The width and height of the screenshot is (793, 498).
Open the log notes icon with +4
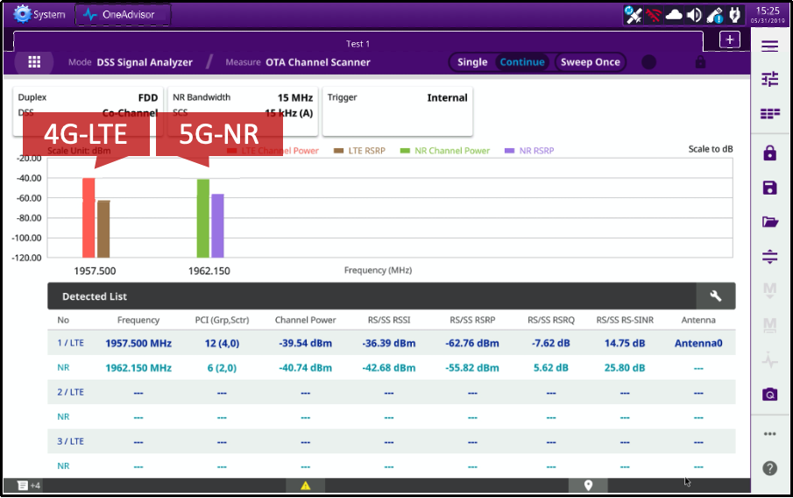28,486
